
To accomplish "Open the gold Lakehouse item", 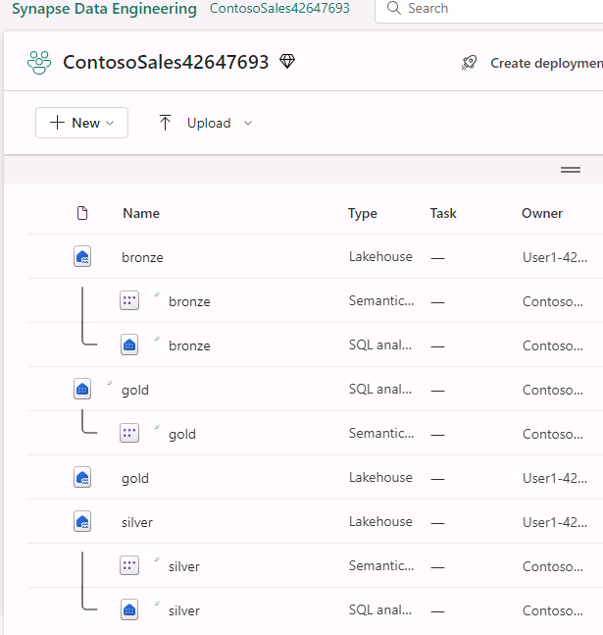I will 135,478.
